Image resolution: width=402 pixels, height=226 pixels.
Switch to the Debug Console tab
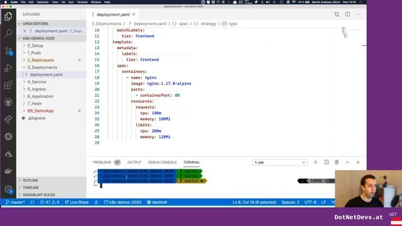(x=162, y=162)
